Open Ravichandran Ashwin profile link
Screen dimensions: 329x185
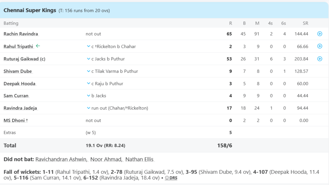click(61, 159)
